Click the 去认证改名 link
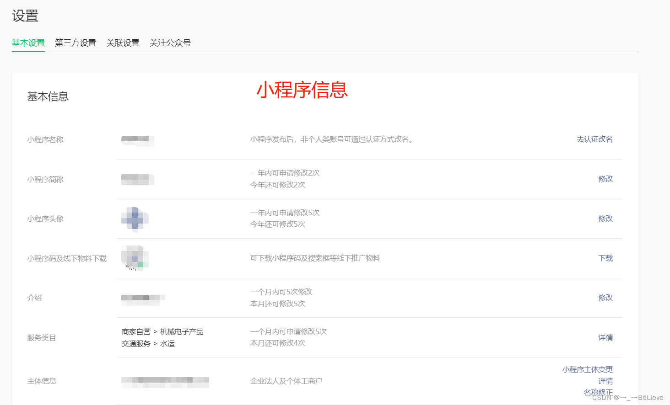 [595, 139]
